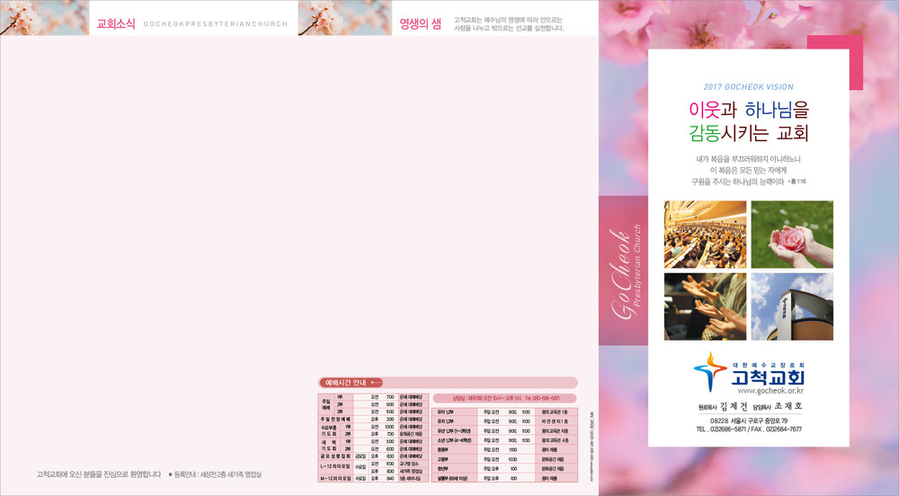The image size is (899, 496).
Task: Select the pink rose in hands photo
Action: pos(791,235)
